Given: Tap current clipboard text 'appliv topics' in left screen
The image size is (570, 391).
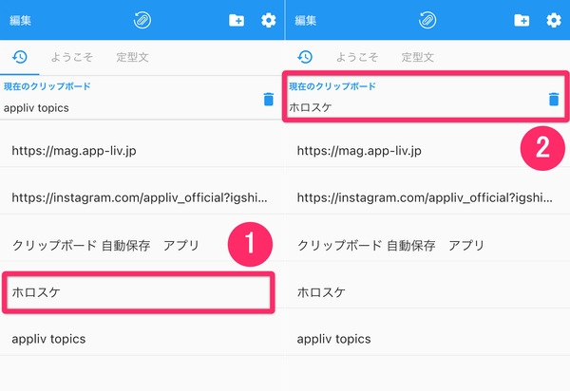Looking at the screenshot, I should coord(36,108).
